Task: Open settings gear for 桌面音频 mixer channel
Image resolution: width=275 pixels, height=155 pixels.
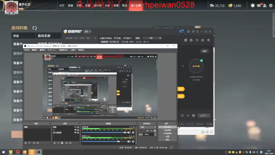Action: click(133, 133)
